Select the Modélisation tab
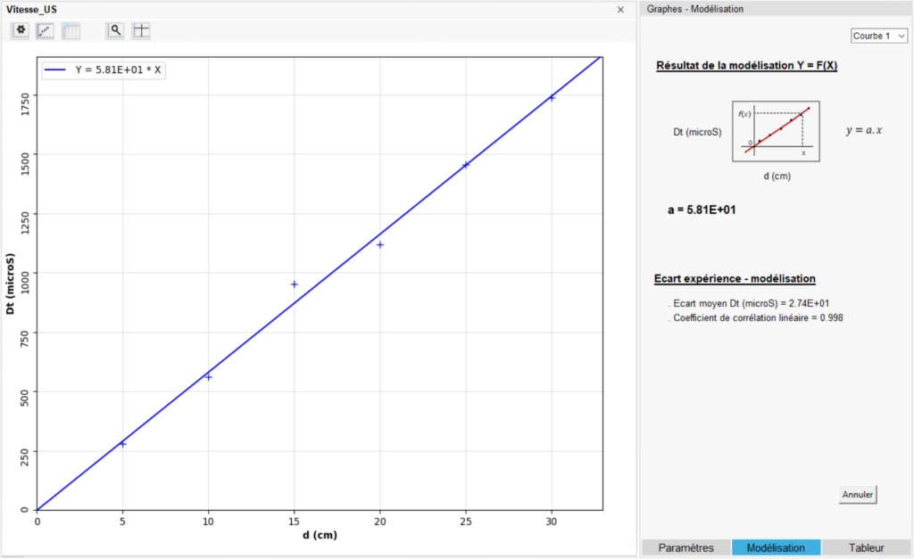 [776, 547]
